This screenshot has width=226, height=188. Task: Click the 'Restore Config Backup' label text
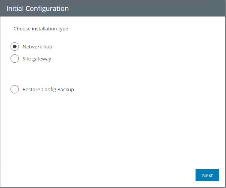click(48, 90)
